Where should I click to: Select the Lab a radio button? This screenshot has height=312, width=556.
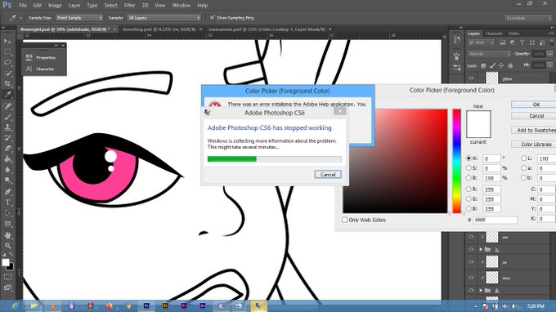523,168
